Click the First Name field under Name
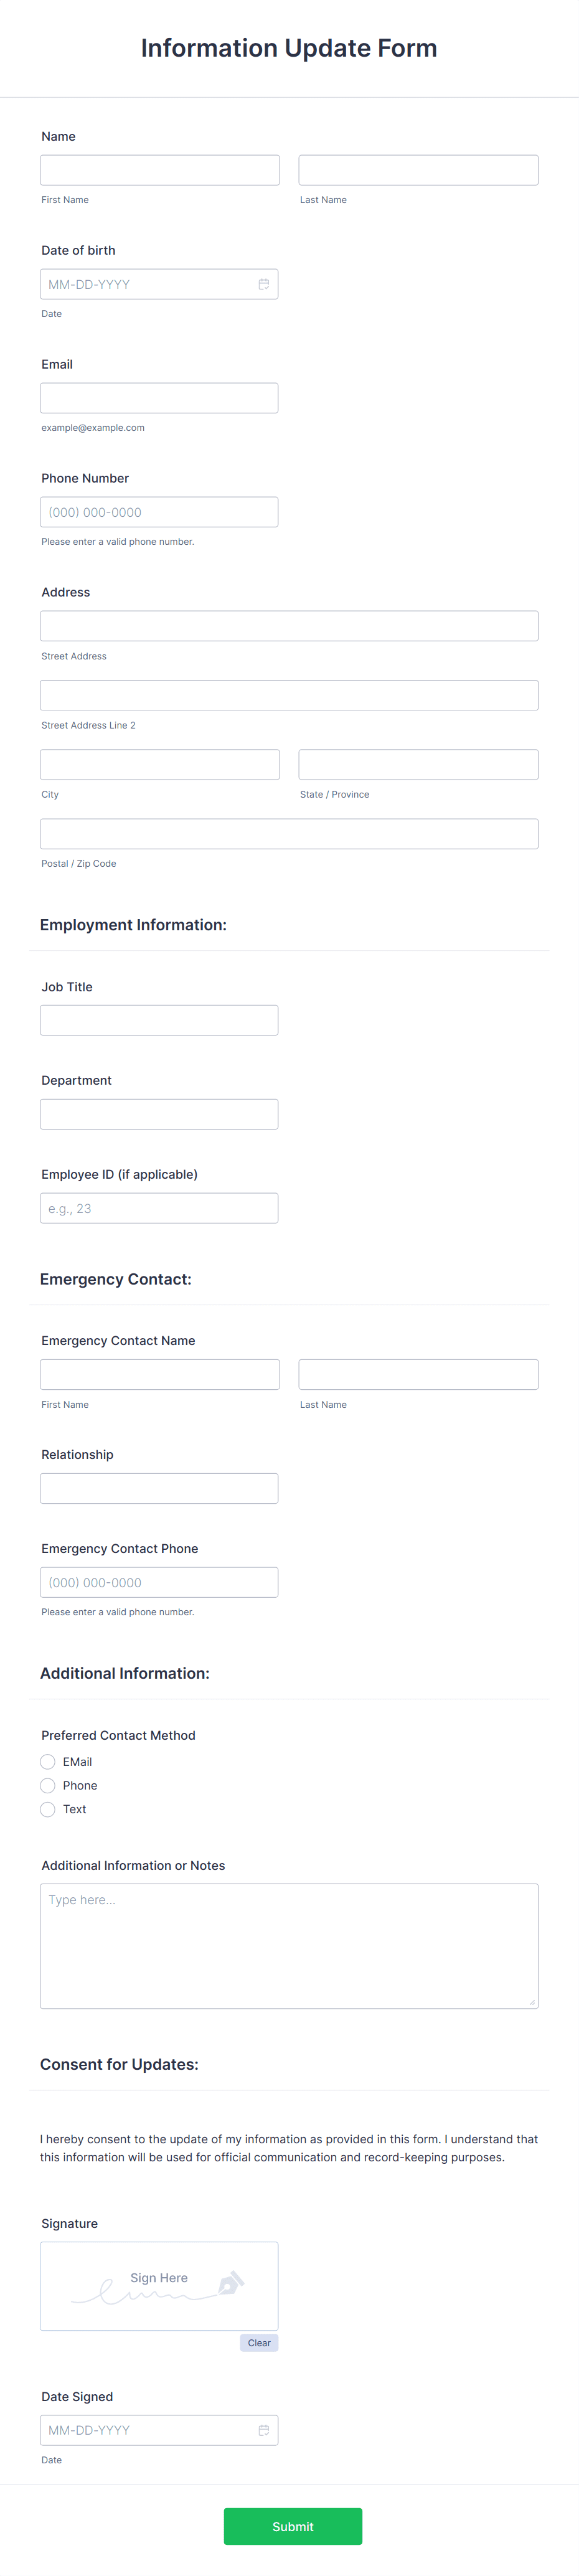579x2576 pixels. pyautogui.click(x=159, y=169)
